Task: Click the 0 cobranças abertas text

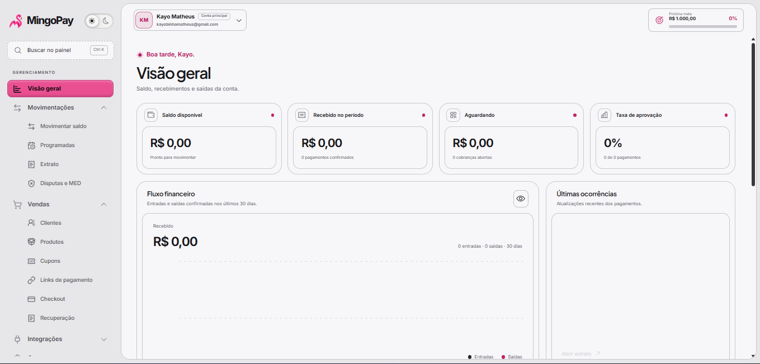Action: (473, 158)
